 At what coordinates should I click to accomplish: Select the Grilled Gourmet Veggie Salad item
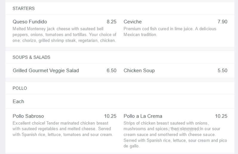click(46, 71)
